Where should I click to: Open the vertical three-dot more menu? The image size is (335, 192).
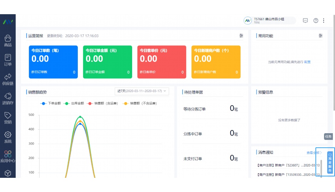point(324,21)
